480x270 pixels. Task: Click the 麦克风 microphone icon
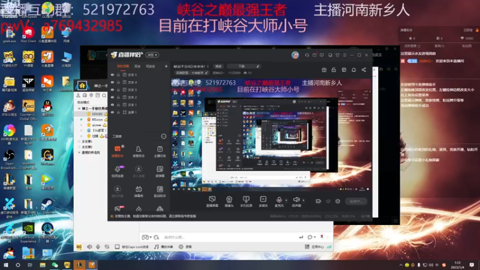pyautogui.click(x=279, y=200)
